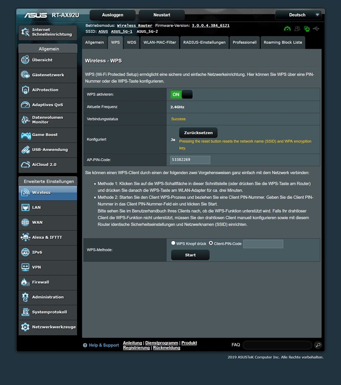Viewport: 341px width, 385px height.
Task: Open the RADIUS-Einstellungen tab
Action: (x=204, y=42)
